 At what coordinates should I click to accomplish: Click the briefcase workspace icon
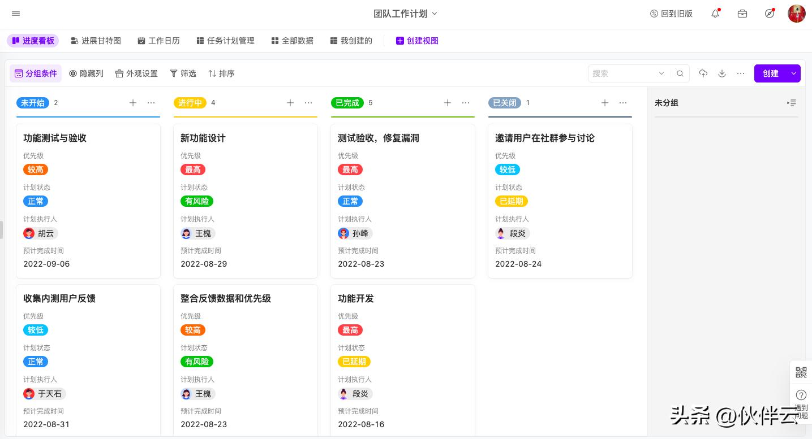[x=742, y=14]
